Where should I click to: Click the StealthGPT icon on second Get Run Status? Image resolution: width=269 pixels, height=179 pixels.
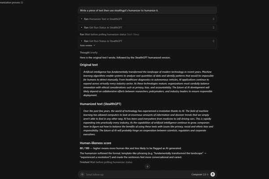tap(82, 41)
